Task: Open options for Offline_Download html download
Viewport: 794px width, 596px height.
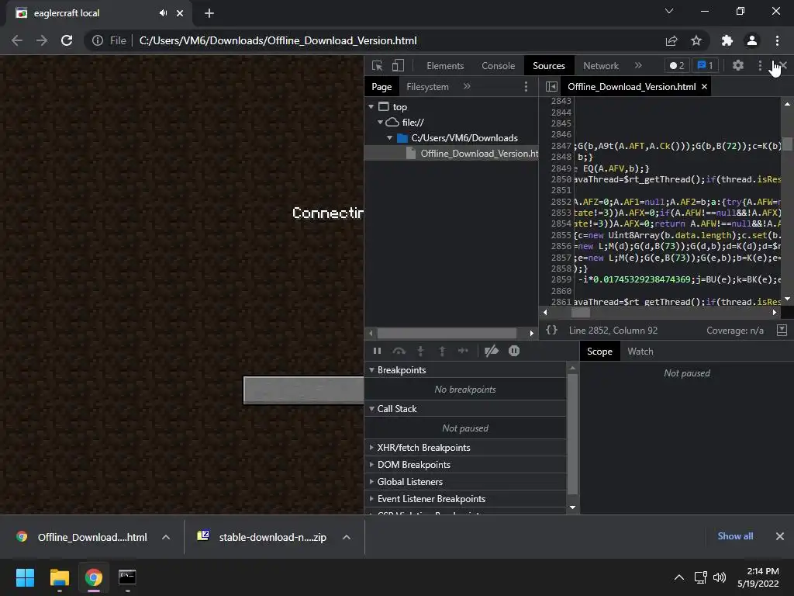Action: [x=166, y=537]
